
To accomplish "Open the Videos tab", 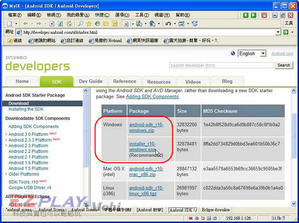I will point(193,82).
